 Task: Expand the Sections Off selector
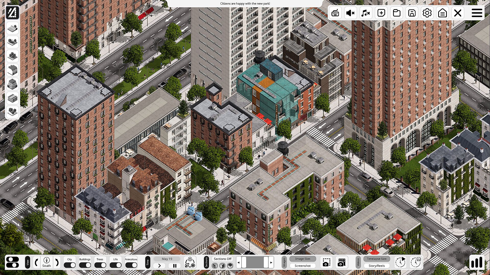pyautogui.click(x=223, y=259)
